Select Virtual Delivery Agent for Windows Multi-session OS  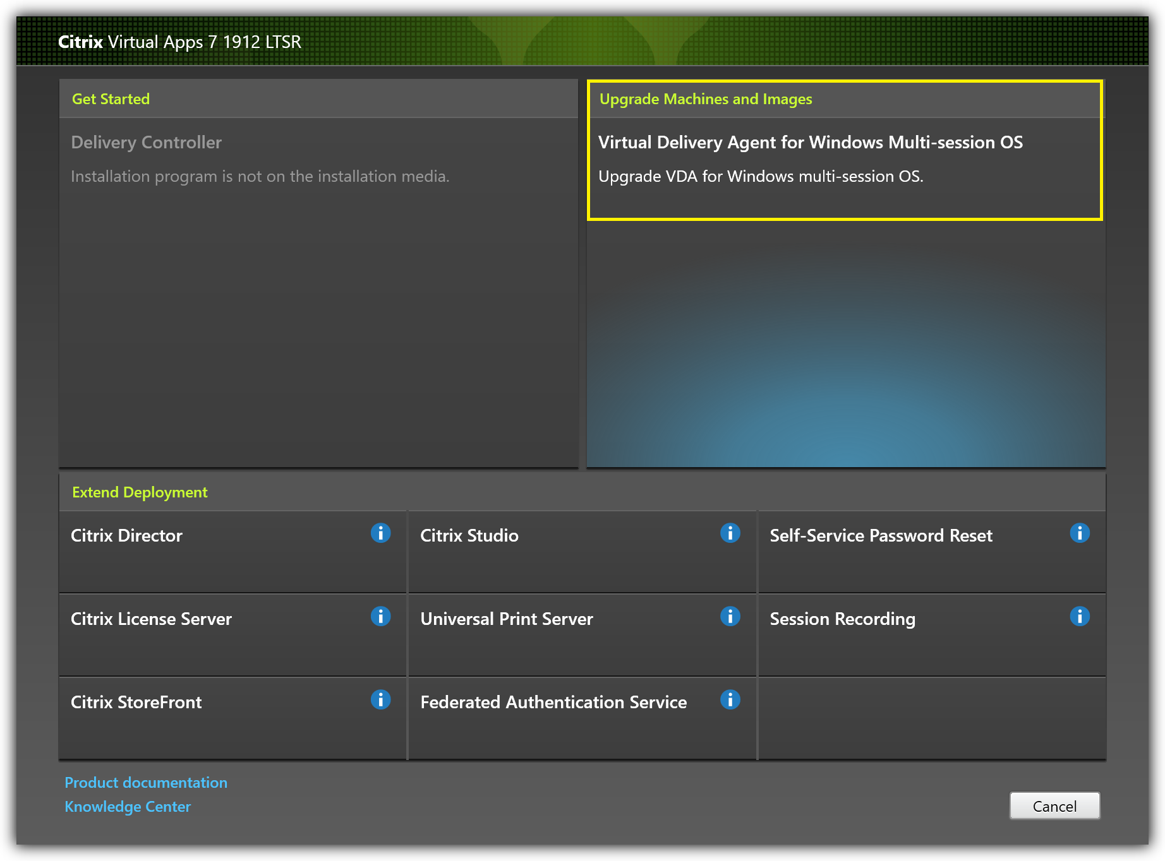[x=810, y=143]
